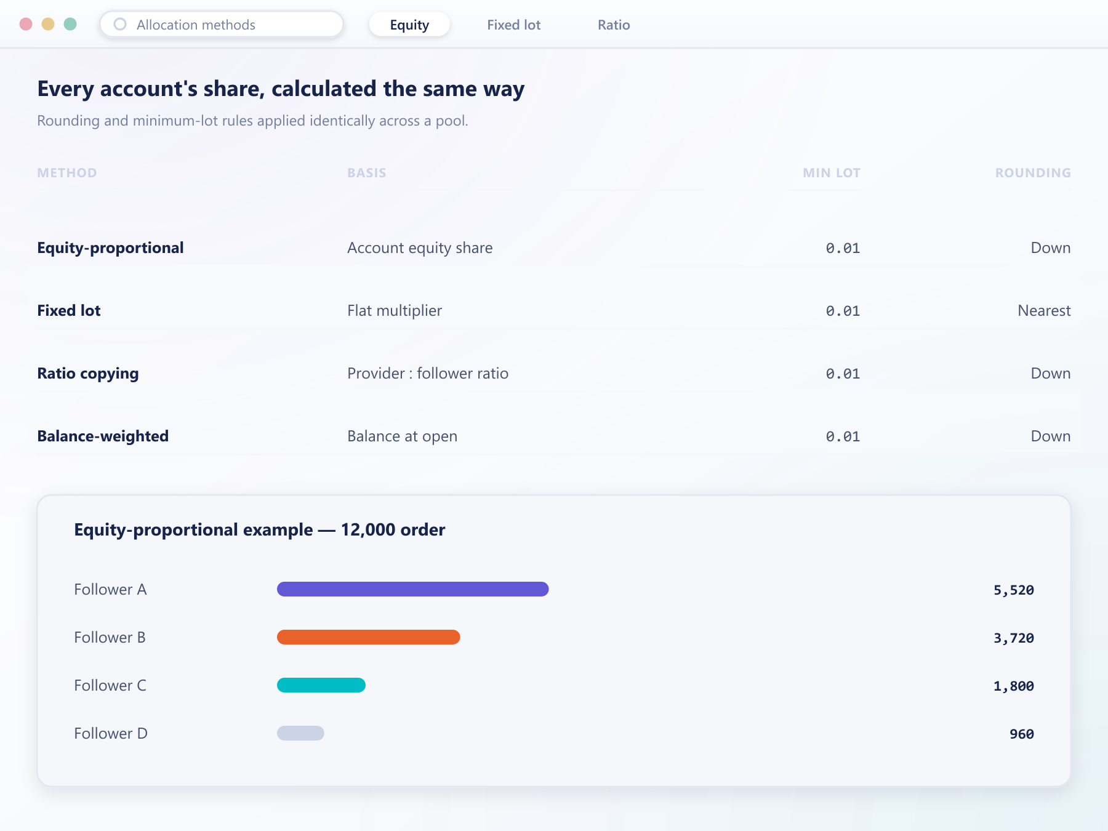This screenshot has width=1108, height=831.
Task: Select the Equity tab
Action: coord(409,25)
